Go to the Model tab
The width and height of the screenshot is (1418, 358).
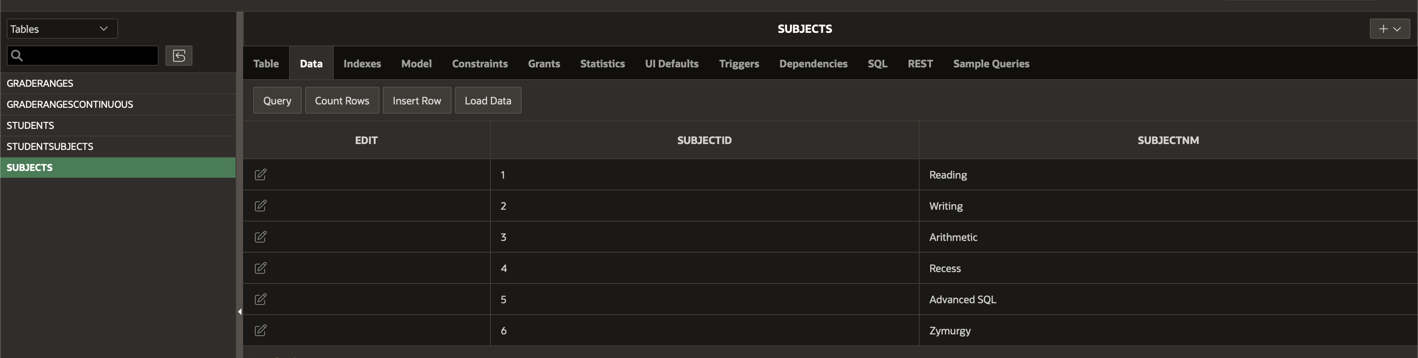(416, 64)
